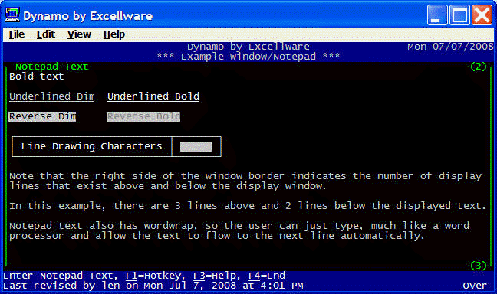Open the Help menu
The height and width of the screenshot is (294, 497).
point(114,34)
